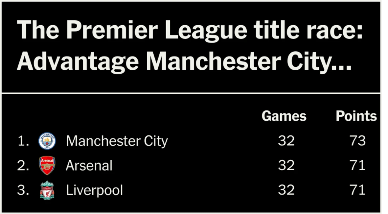Click Arsenal's 32 games value

pos(286,165)
